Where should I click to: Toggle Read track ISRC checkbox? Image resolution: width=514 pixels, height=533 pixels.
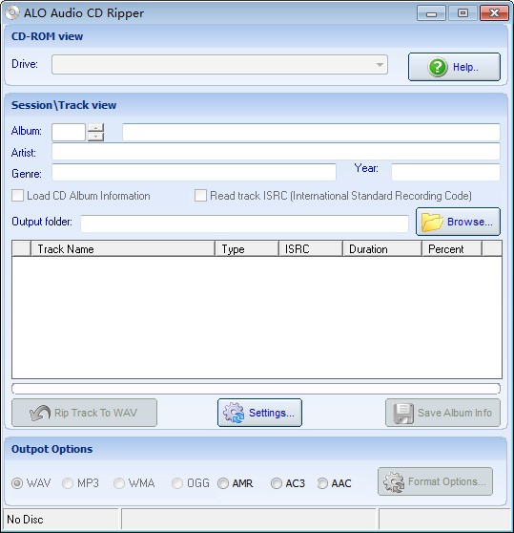pos(200,196)
